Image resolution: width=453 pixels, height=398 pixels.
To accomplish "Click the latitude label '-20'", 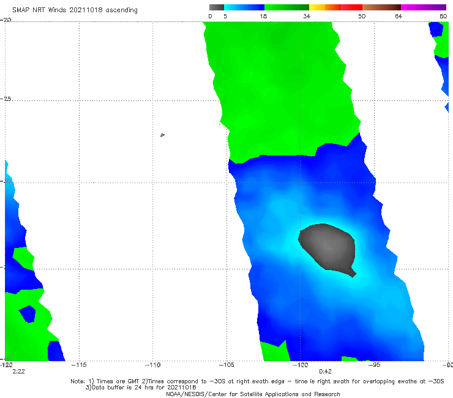I will click(6, 20).
